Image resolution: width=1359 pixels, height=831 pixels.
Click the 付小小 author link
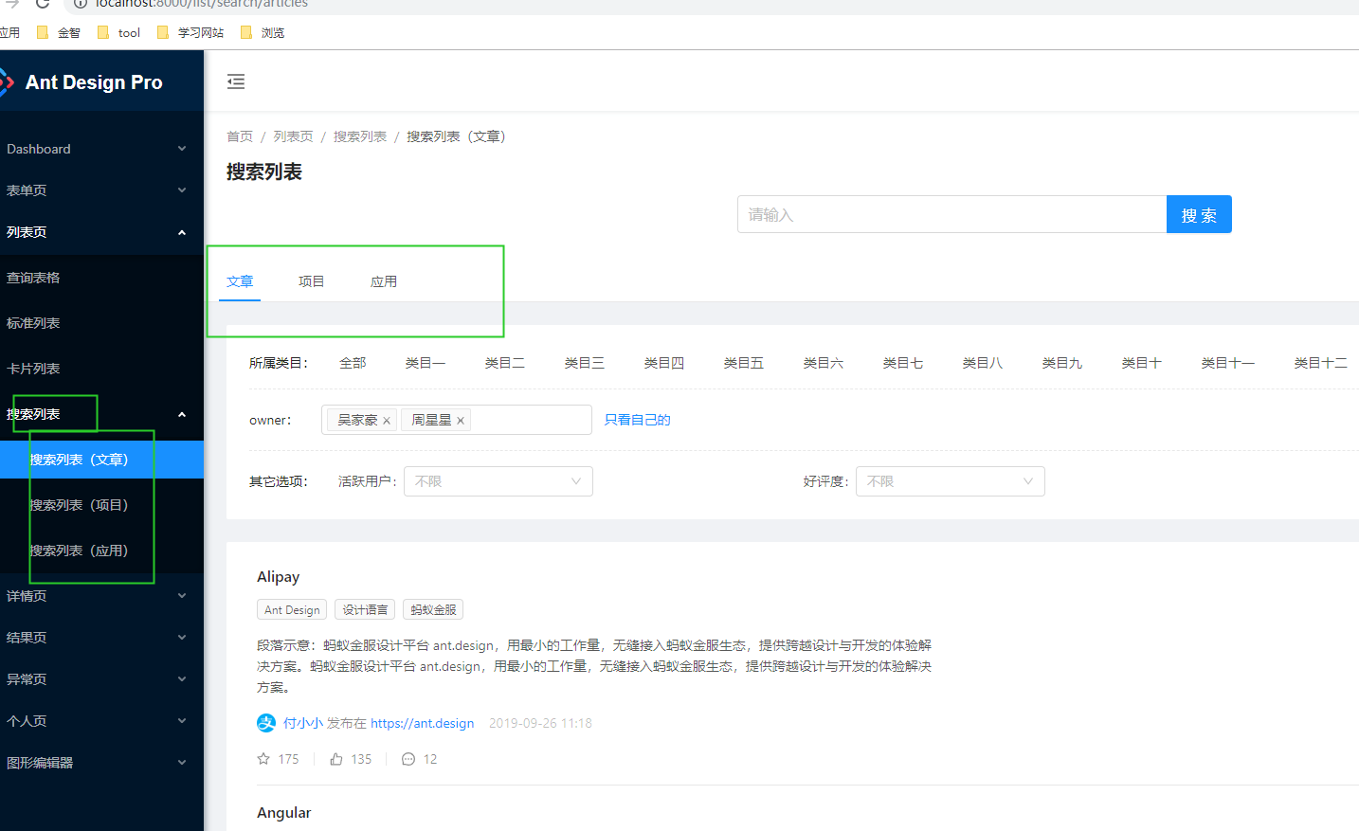pyautogui.click(x=303, y=723)
